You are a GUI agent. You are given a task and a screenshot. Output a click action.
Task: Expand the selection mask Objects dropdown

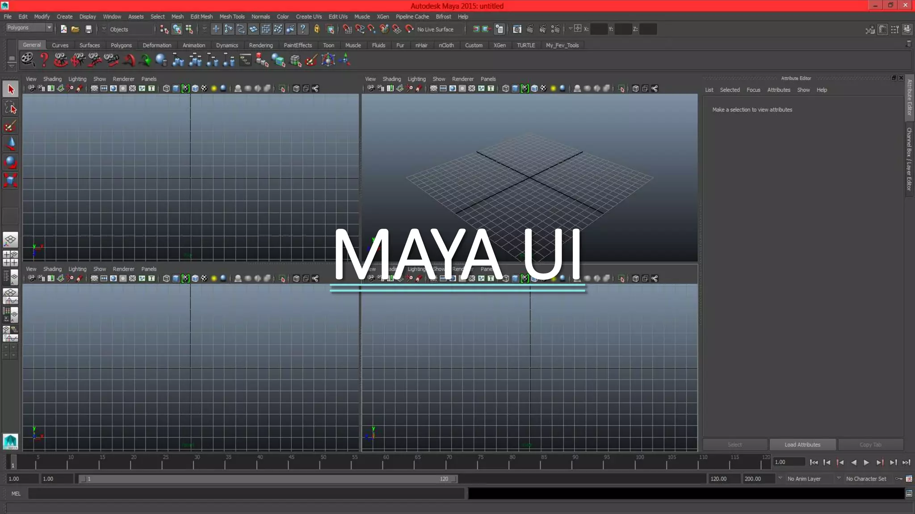pyautogui.click(x=104, y=29)
